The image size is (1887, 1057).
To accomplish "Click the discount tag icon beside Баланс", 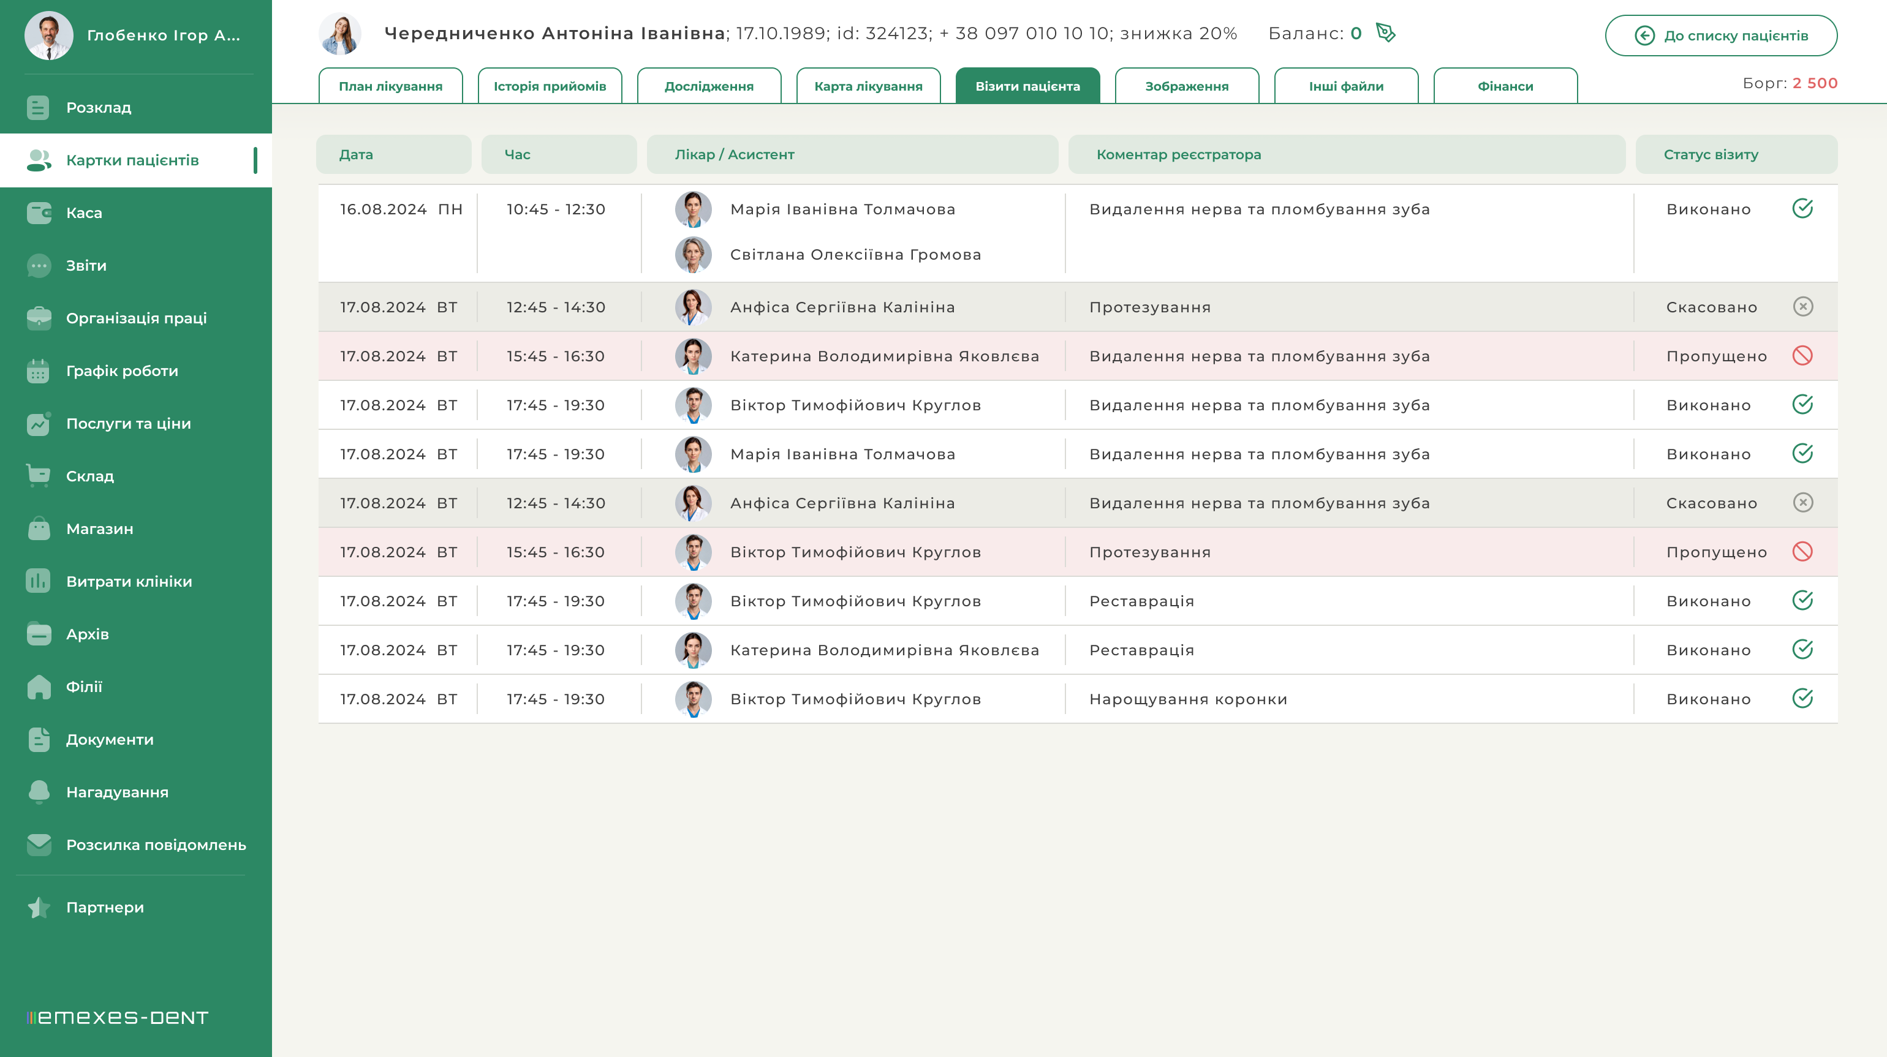I will 1385,32.
